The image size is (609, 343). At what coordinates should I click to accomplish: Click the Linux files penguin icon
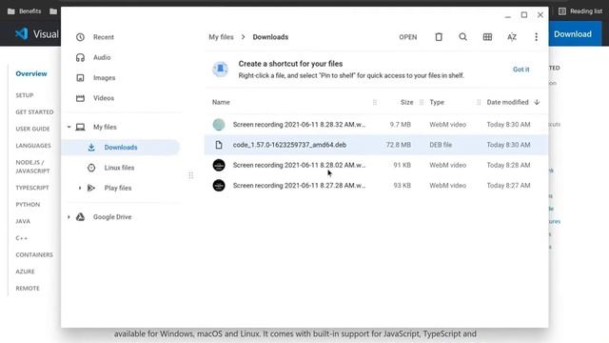91,168
